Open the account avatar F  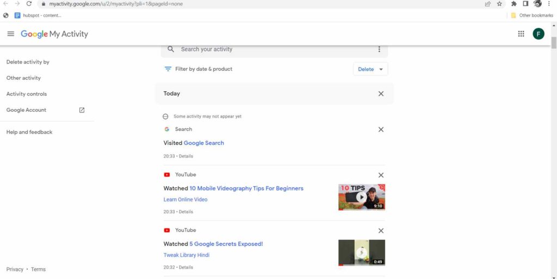pyautogui.click(x=538, y=34)
